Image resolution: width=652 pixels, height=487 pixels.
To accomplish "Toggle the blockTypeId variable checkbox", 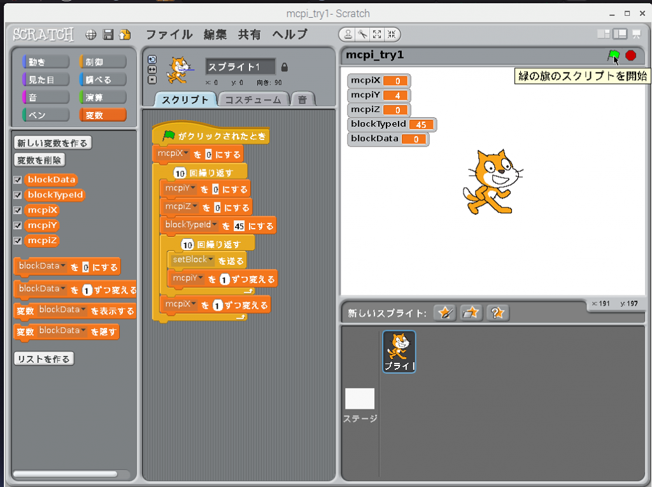I will pos(17,195).
